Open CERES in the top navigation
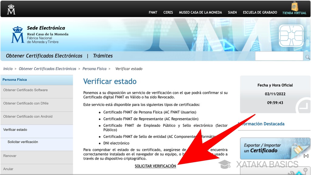 [168, 12]
